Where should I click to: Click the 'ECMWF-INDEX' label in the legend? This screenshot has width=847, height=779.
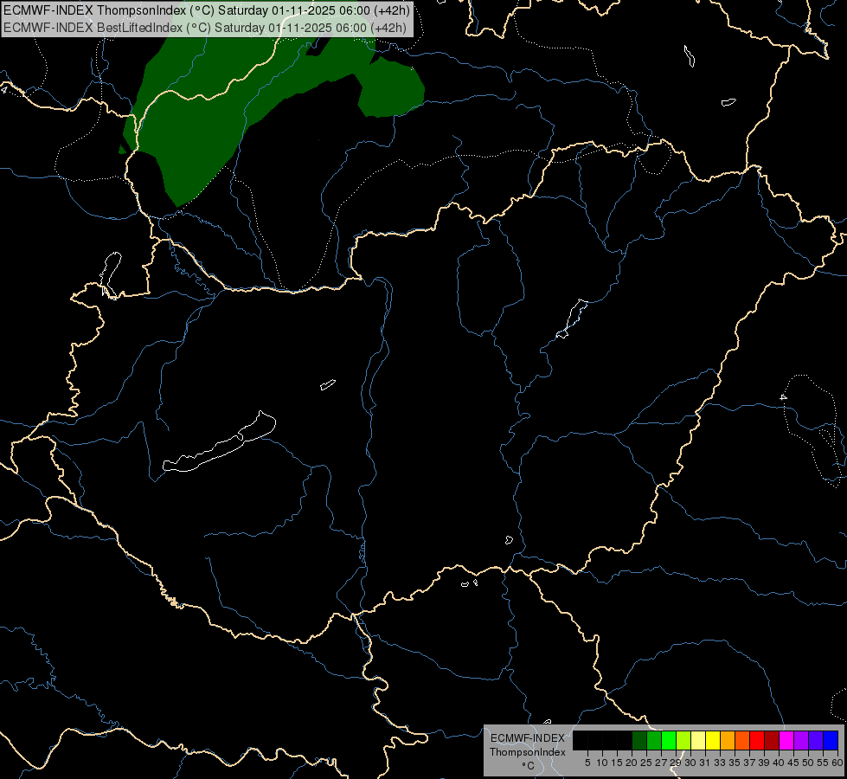point(527,738)
